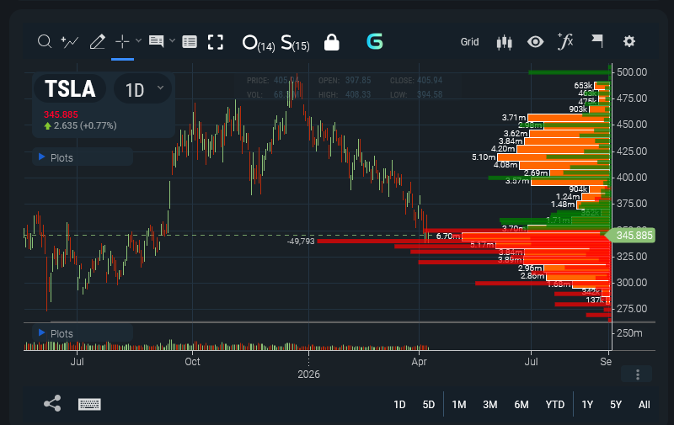Open the data table view icon
This screenshot has height=425, width=674.
[190, 41]
